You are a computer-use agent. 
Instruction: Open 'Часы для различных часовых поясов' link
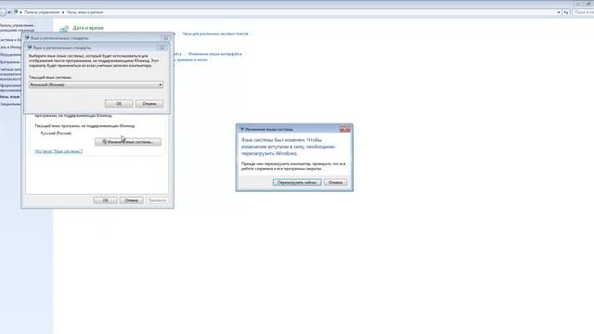coord(215,33)
